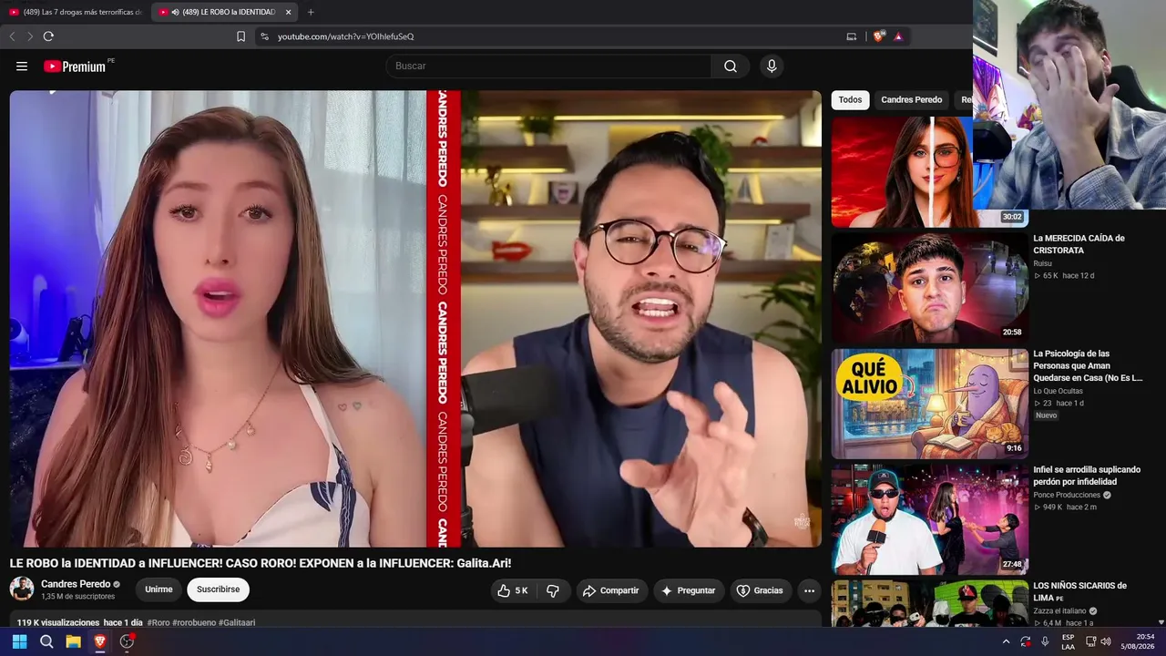Dislike the video with thumbs-down button
Screen dimensions: 1166x656
(553, 590)
